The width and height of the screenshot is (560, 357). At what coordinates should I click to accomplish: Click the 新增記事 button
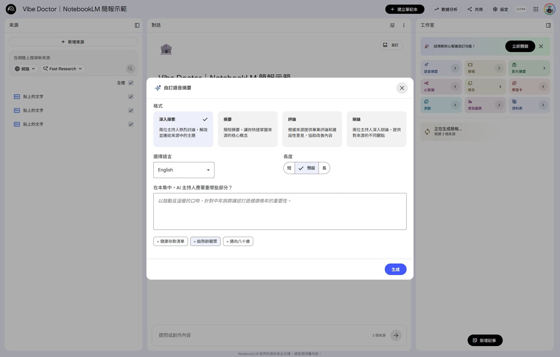485,340
